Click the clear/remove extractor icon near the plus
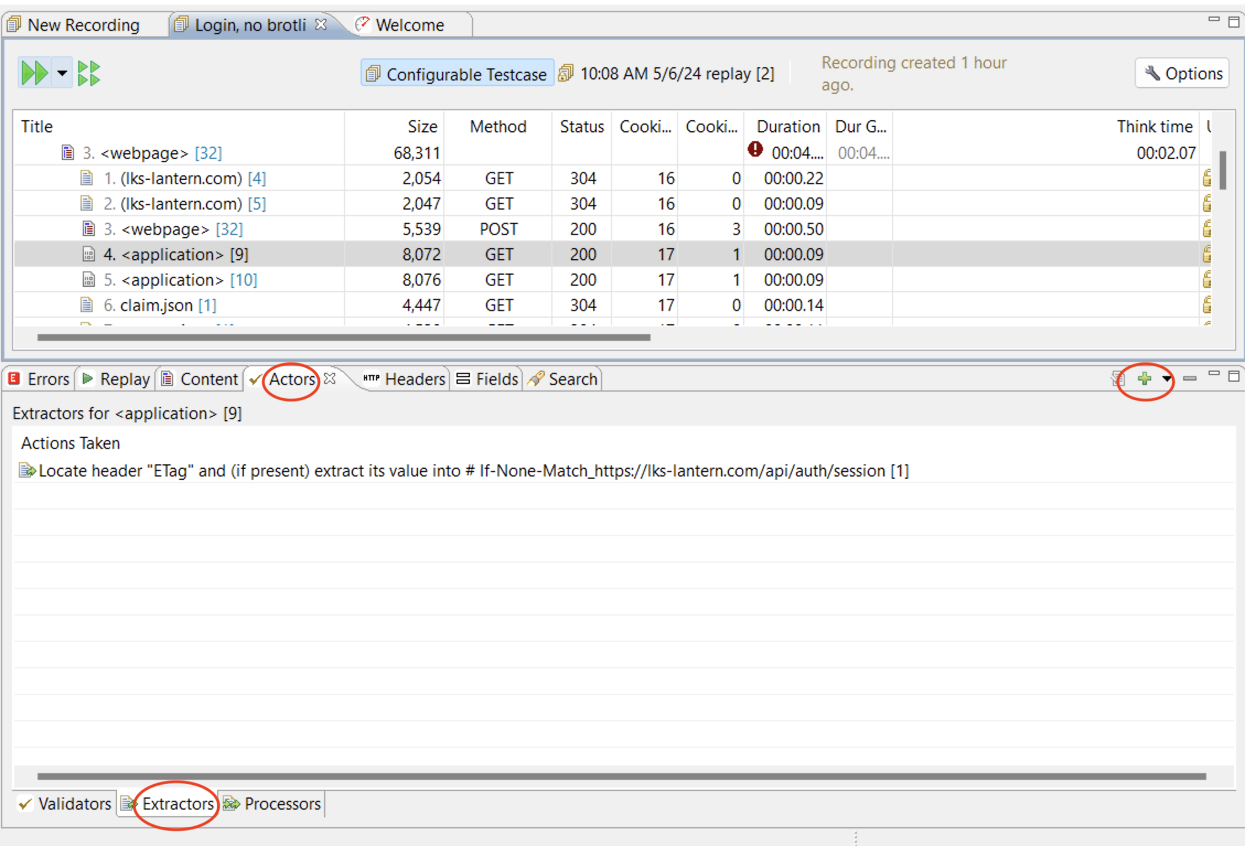Image resolution: width=1245 pixels, height=846 pixels. click(x=1117, y=379)
